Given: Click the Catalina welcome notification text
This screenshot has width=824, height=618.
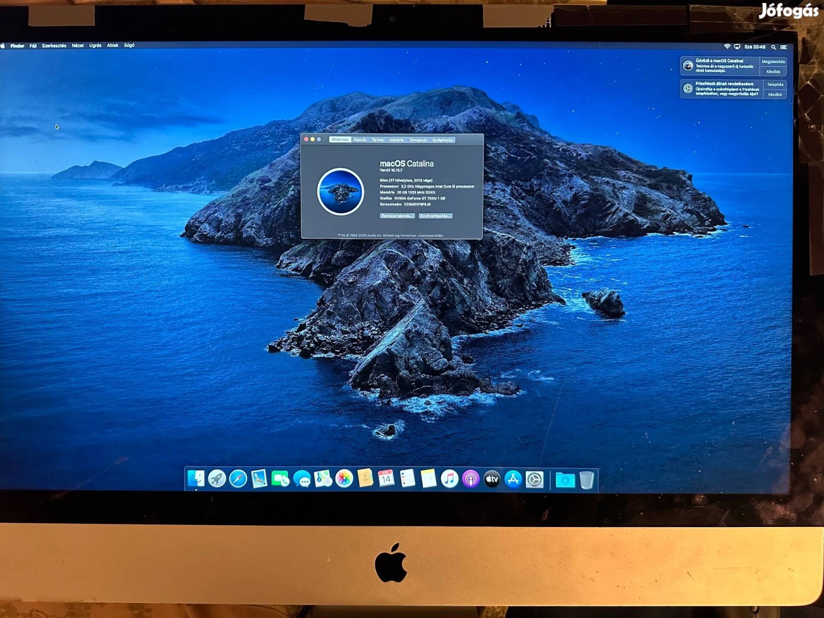Looking at the screenshot, I should pos(724,66).
